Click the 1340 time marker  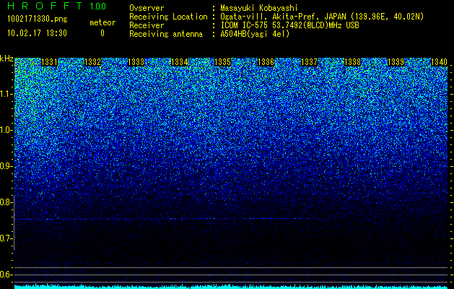(x=440, y=62)
